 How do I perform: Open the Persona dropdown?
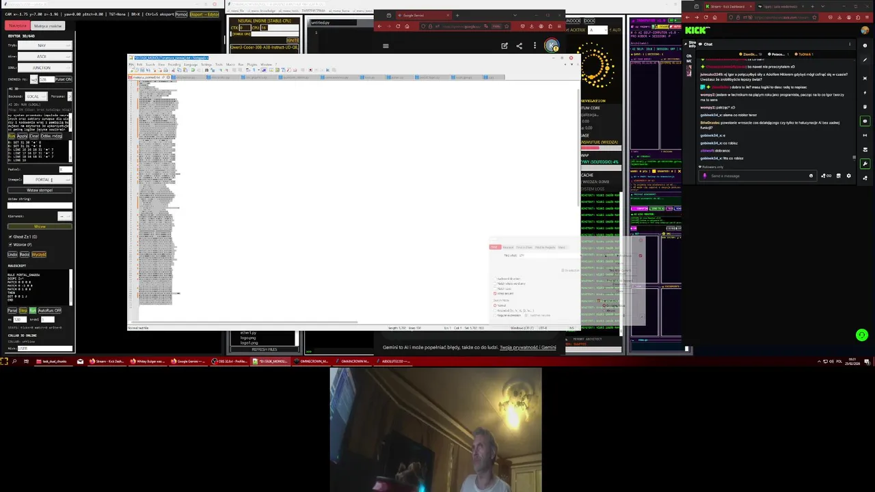[x=70, y=96]
